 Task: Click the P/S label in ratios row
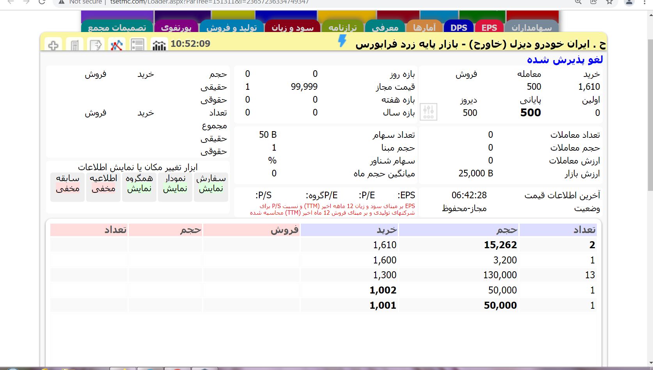(264, 195)
